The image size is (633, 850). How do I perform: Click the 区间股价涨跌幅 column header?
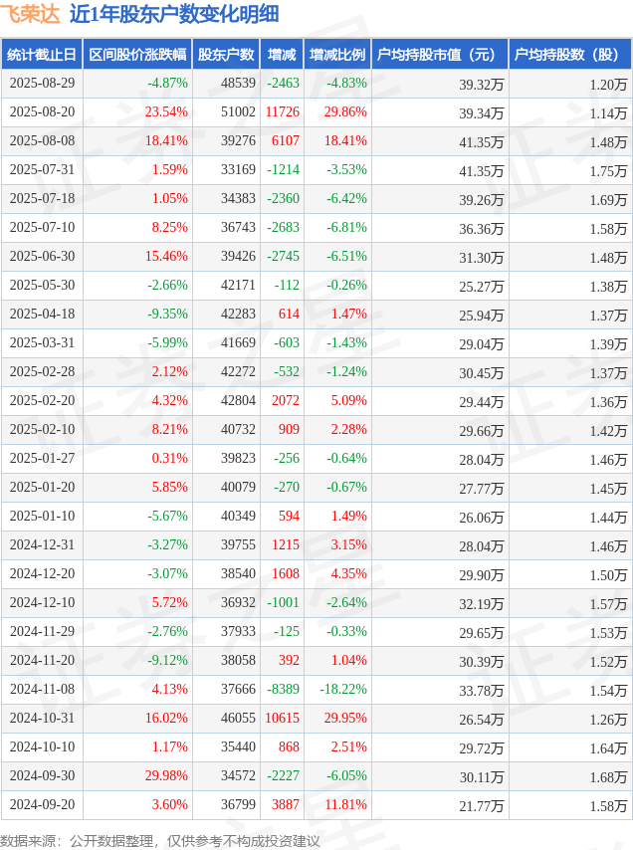(x=137, y=54)
